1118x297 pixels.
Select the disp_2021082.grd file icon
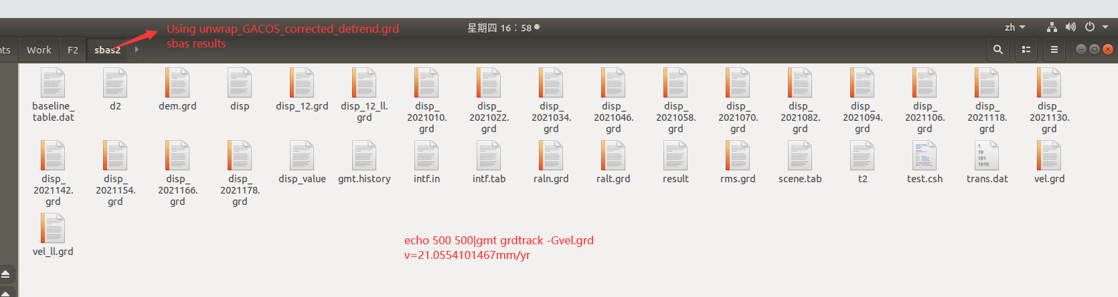coord(800,83)
